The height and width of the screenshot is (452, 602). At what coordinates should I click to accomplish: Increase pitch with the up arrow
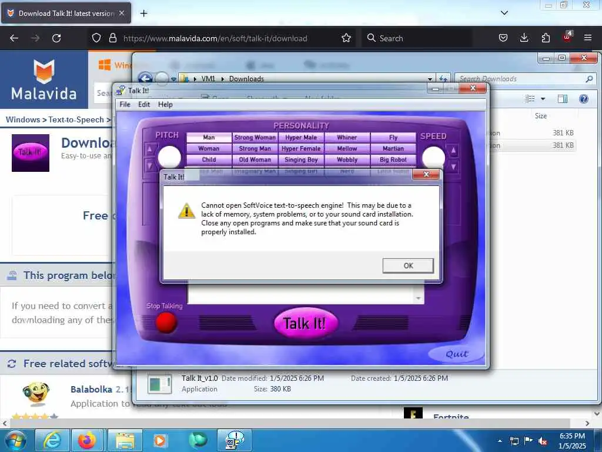coord(150,149)
